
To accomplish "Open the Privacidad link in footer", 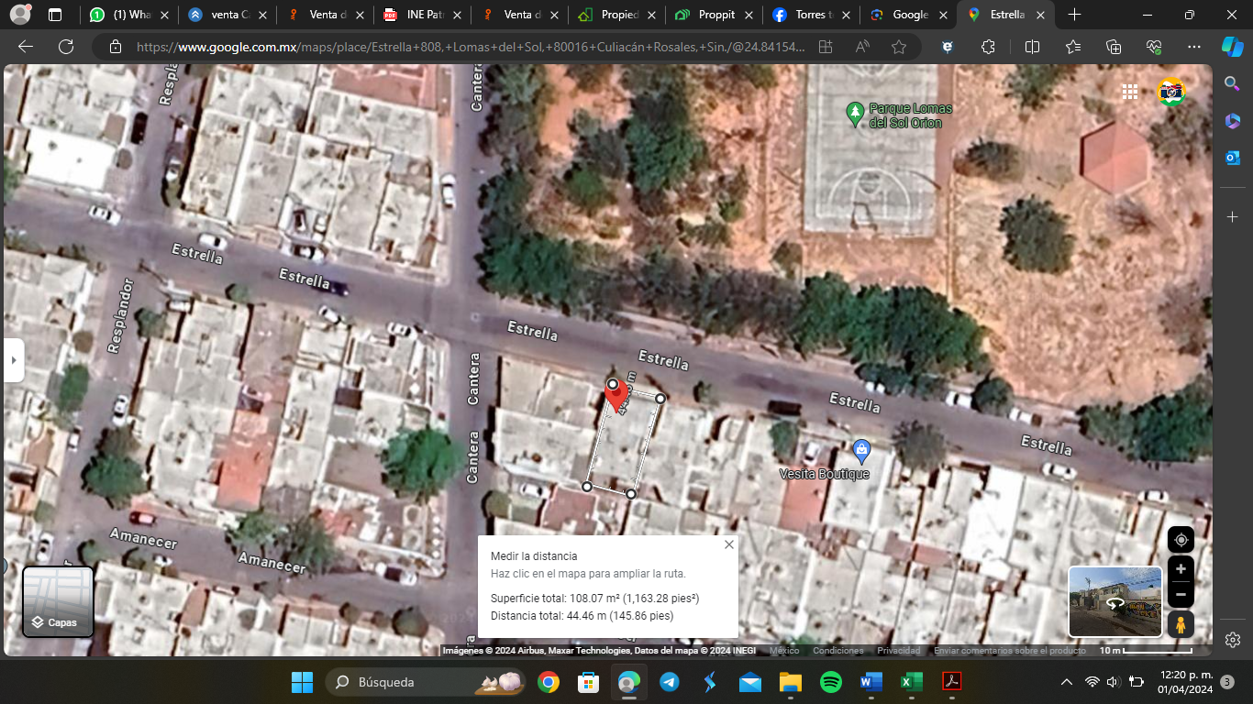I will coord(898,651).
